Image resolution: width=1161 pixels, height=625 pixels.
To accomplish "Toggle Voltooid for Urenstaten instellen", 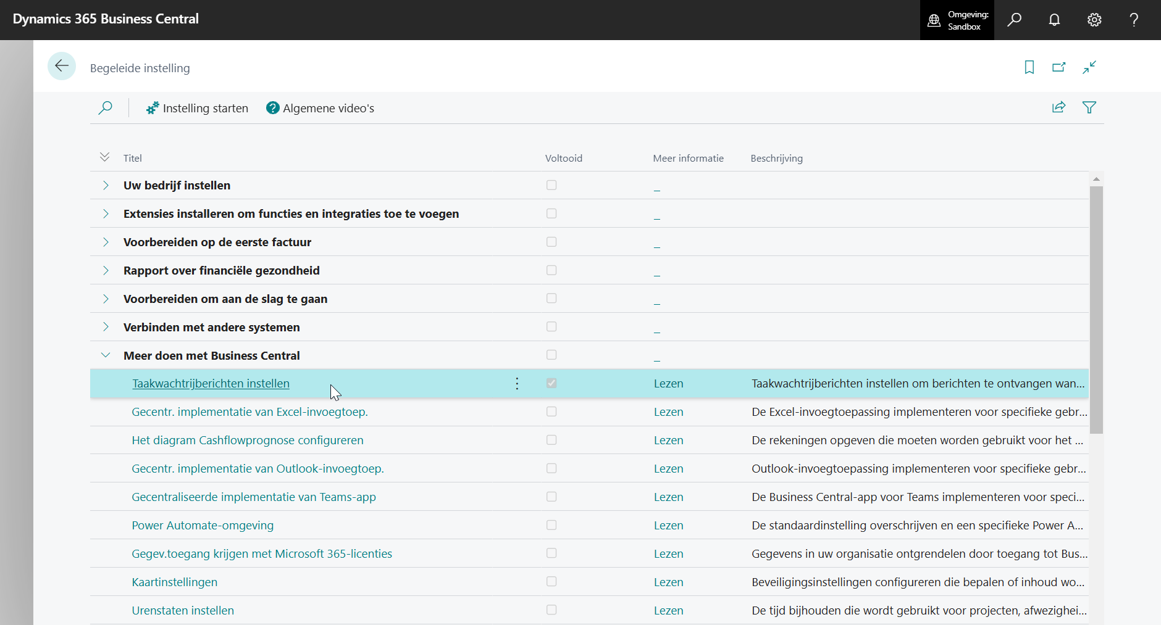I will point(551,610).
